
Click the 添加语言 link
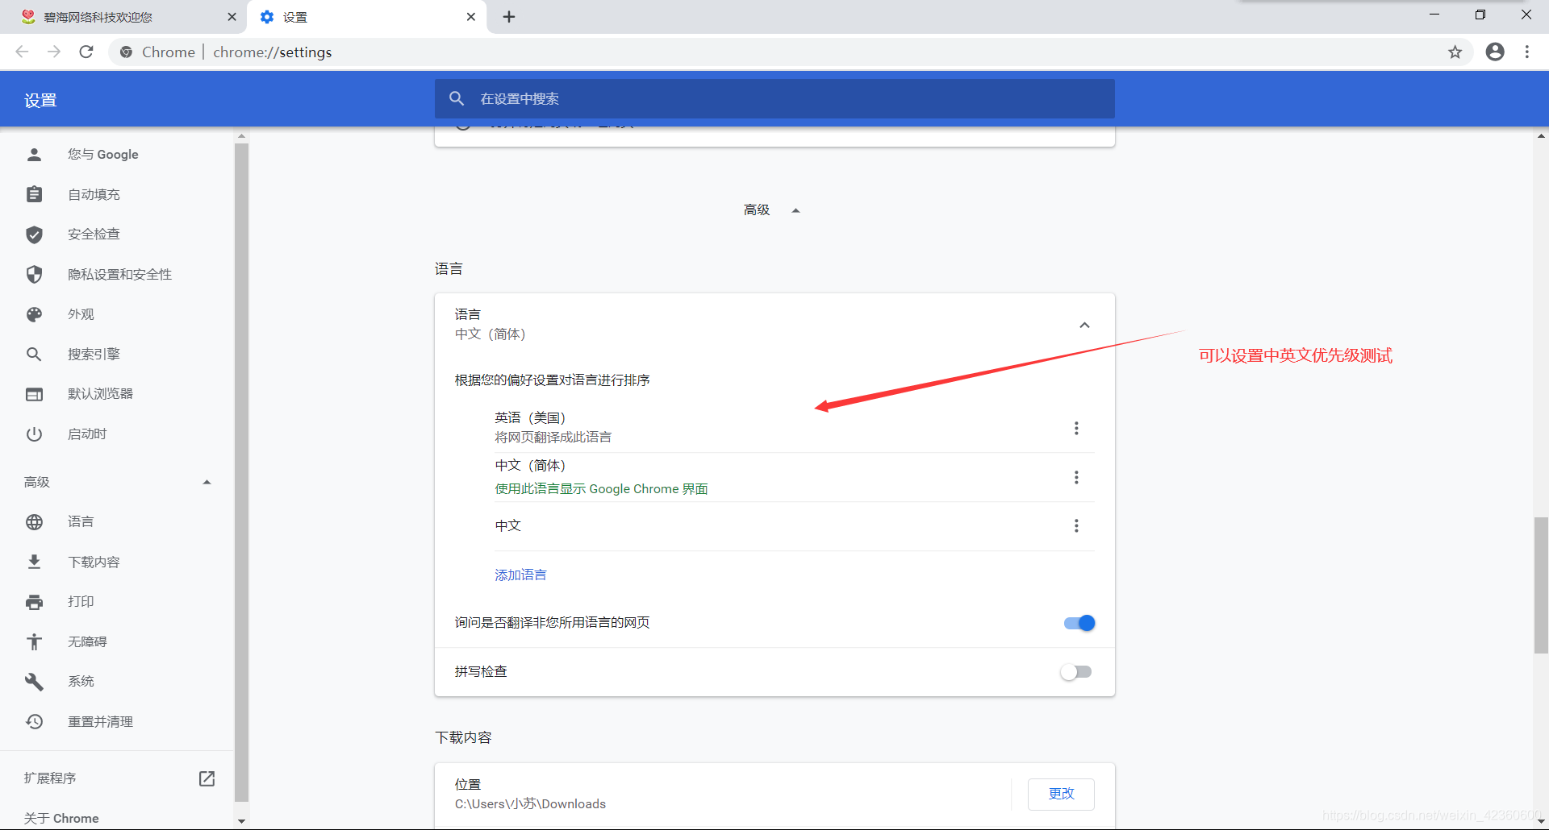[x=520, y=575]
